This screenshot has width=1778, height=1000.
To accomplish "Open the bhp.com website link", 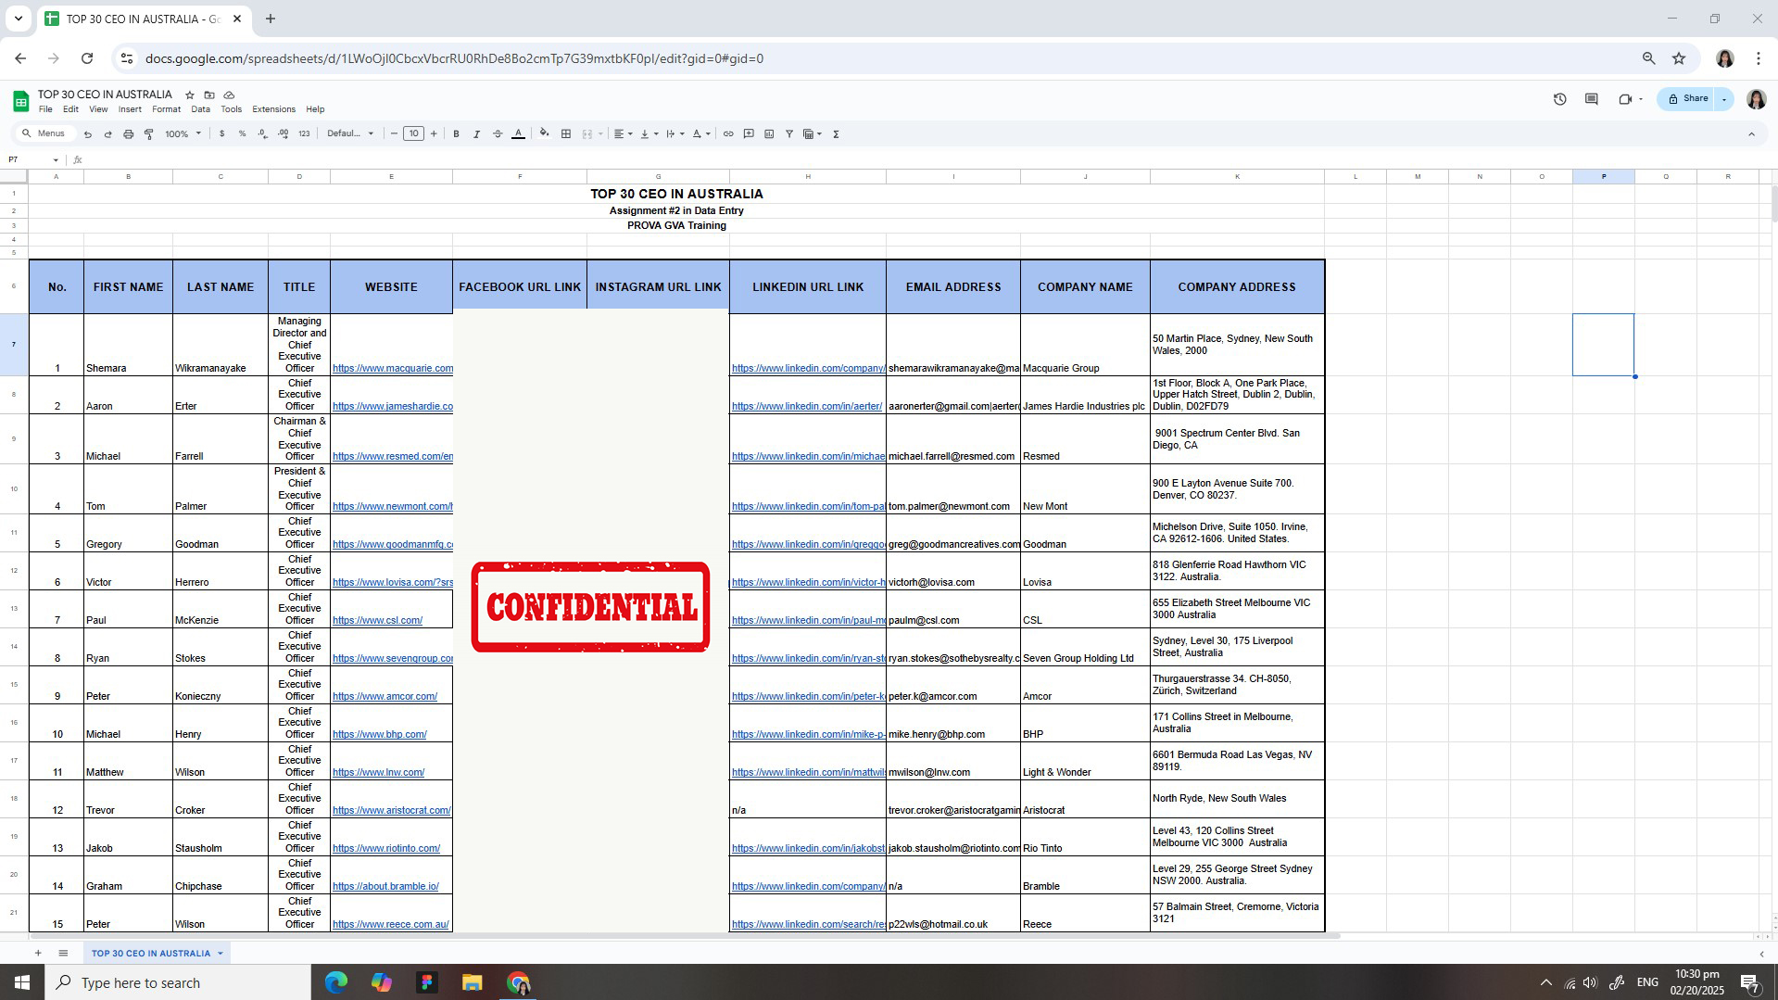I will point(380,735).
